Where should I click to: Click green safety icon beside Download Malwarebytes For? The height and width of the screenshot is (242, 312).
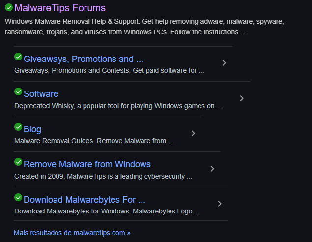click(x=18, y=197)
